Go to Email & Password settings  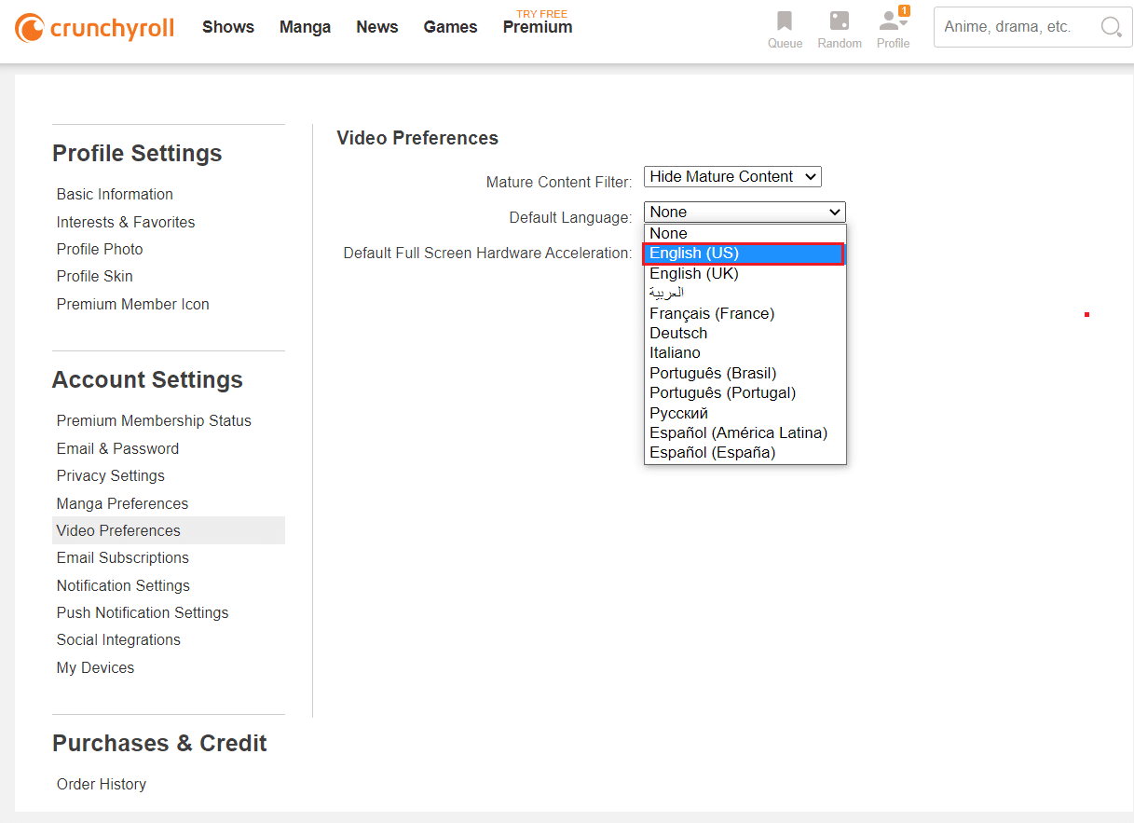117,448
